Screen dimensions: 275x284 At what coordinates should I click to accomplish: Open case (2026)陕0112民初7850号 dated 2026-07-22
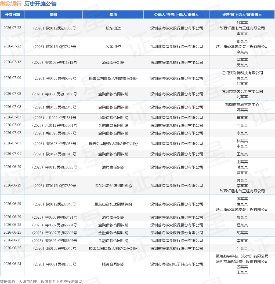point(55,28)
